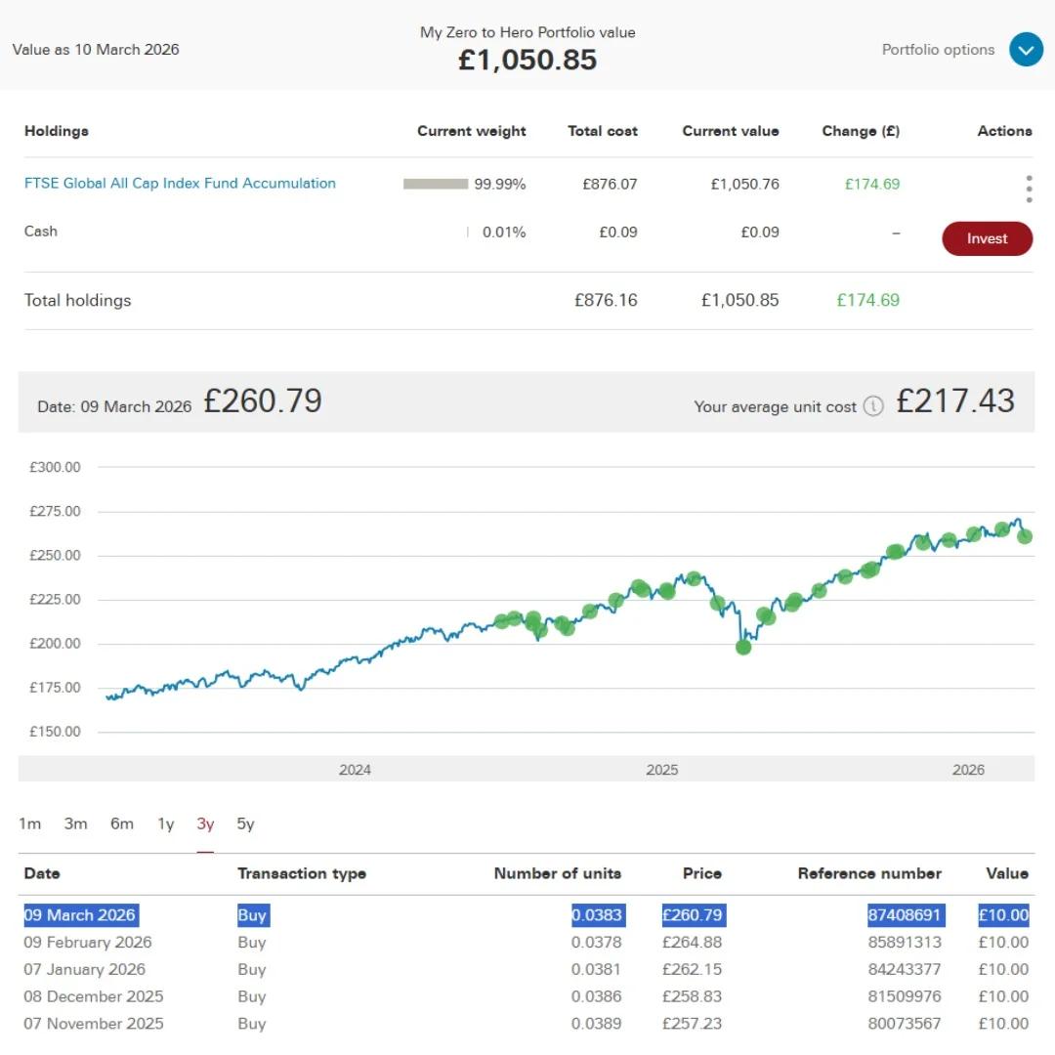The width and height of the screenshot is (1055, 1055).
Task: Click the info icon beside your average unit cost
Action: point(873,406)
